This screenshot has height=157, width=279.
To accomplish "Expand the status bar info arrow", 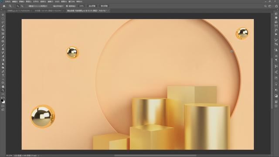I will pyautogui.click(x=39, y=156).
